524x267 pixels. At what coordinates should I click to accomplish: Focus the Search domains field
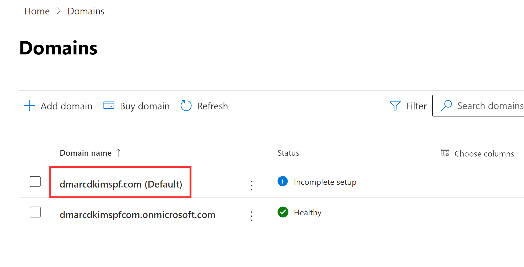point(478,106)
